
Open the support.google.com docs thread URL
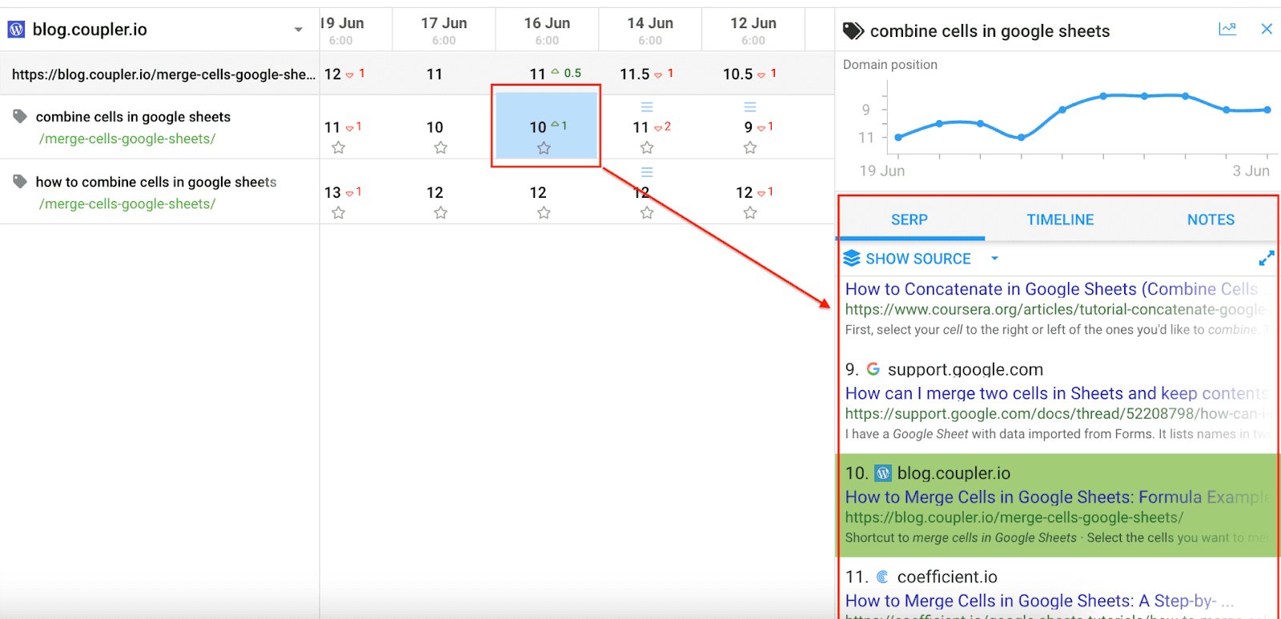coord(1057,414)
